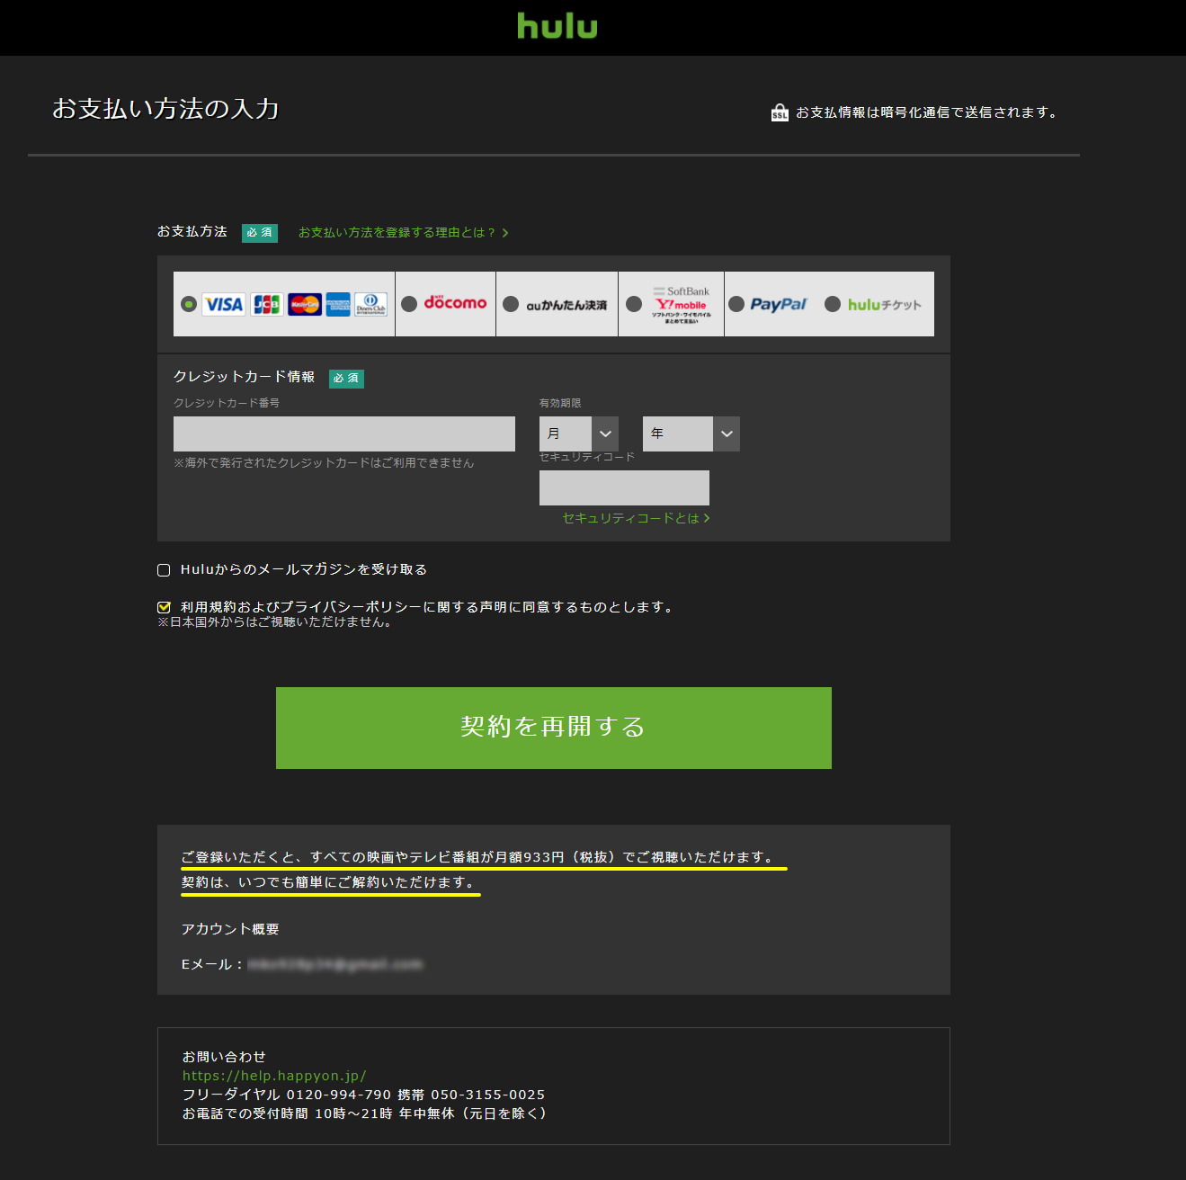Open the セキュリティコードとは link

pos(635,518)
